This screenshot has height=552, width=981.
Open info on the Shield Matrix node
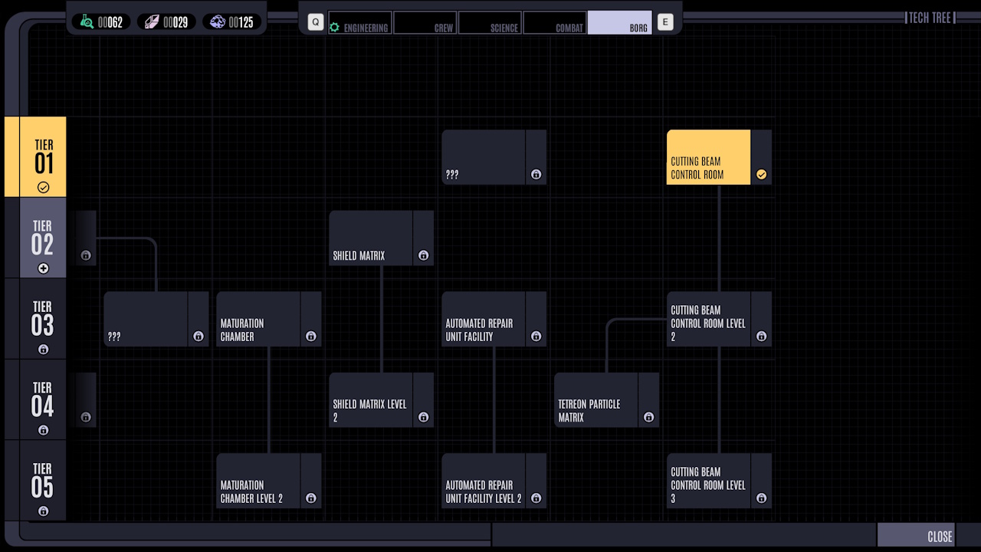(423, 255)
